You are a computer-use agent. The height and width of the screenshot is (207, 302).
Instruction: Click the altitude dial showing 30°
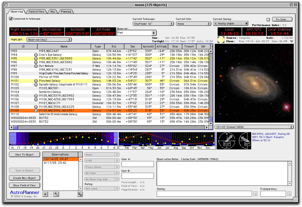click(245, 140)
